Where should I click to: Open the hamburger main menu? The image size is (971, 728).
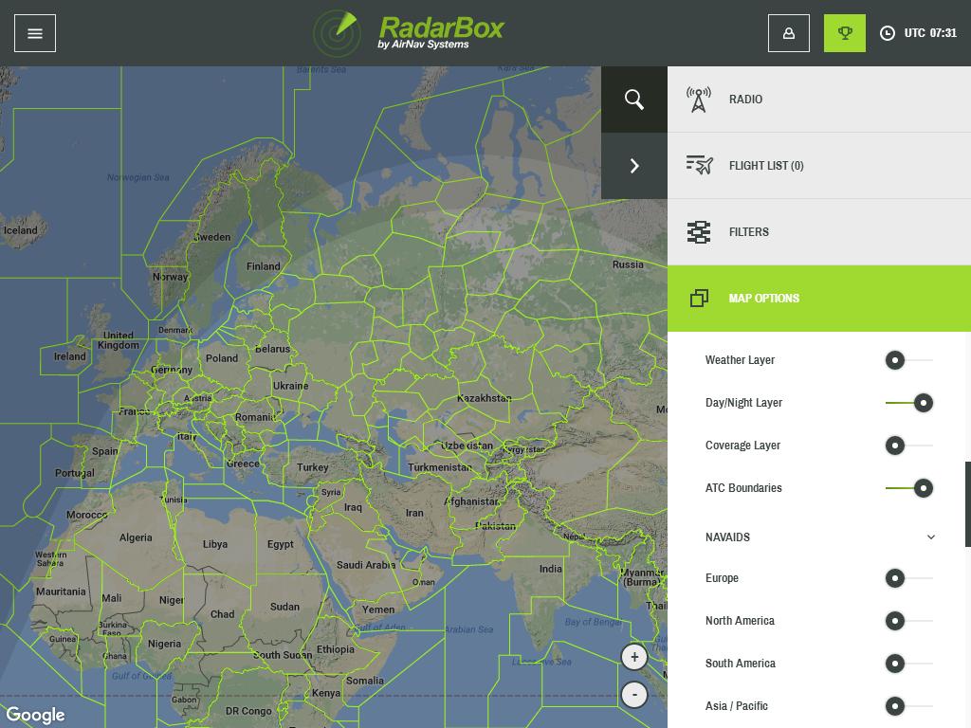point(35,33)
